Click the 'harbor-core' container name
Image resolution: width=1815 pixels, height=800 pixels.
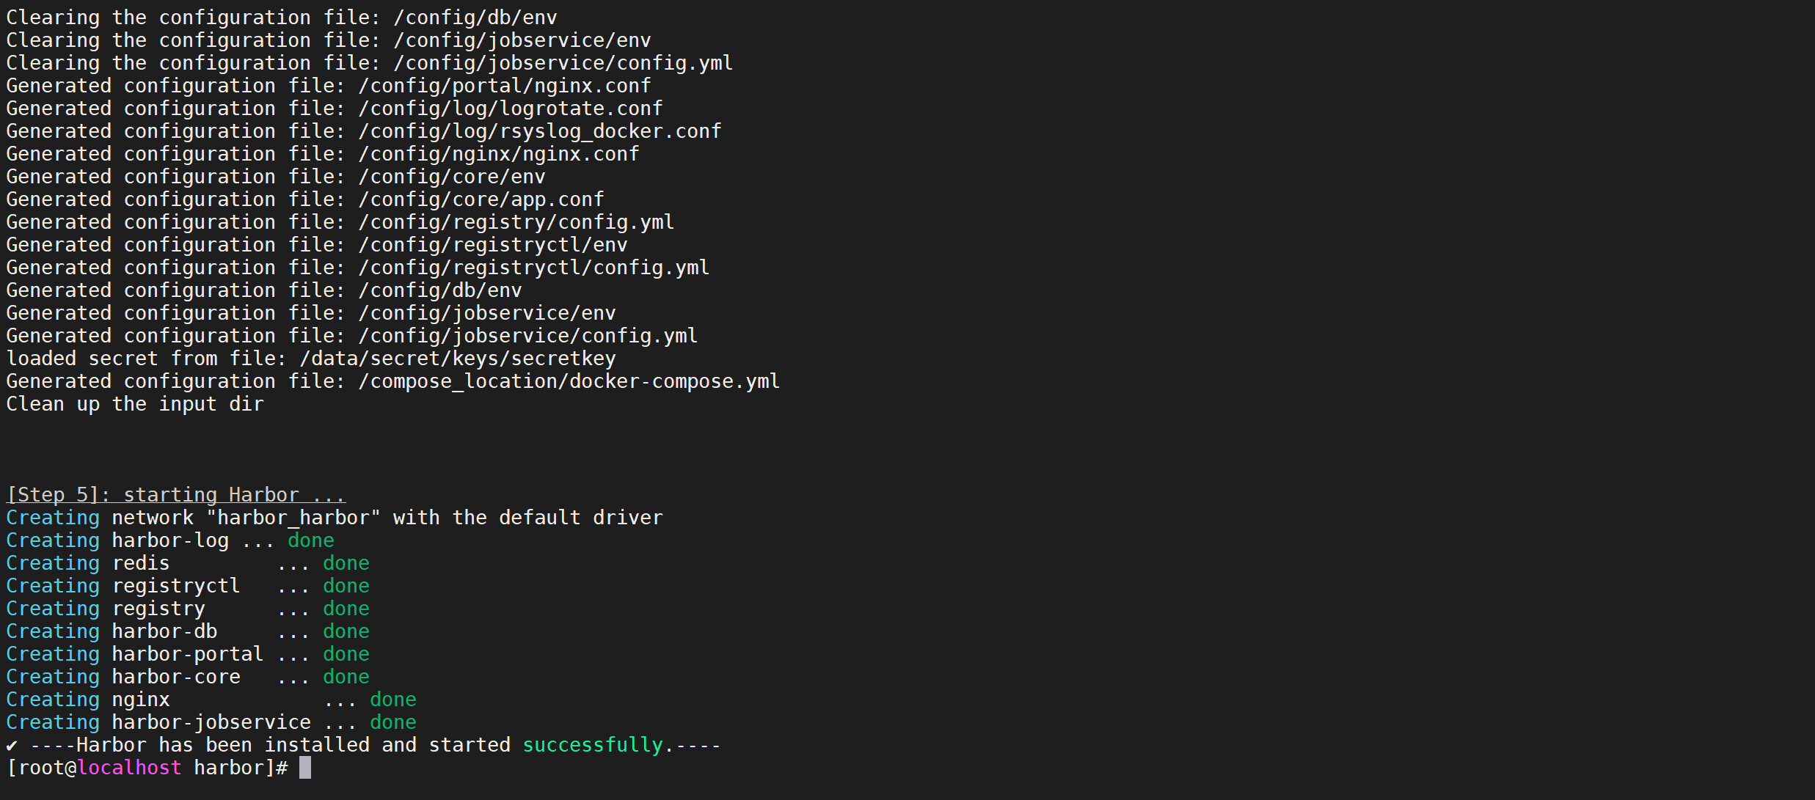point(176,677)
